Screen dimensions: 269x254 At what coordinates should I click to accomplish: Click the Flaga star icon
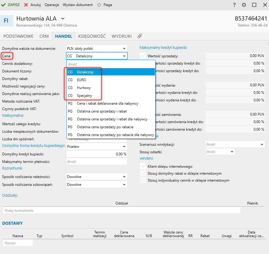(x=99, y=5)
